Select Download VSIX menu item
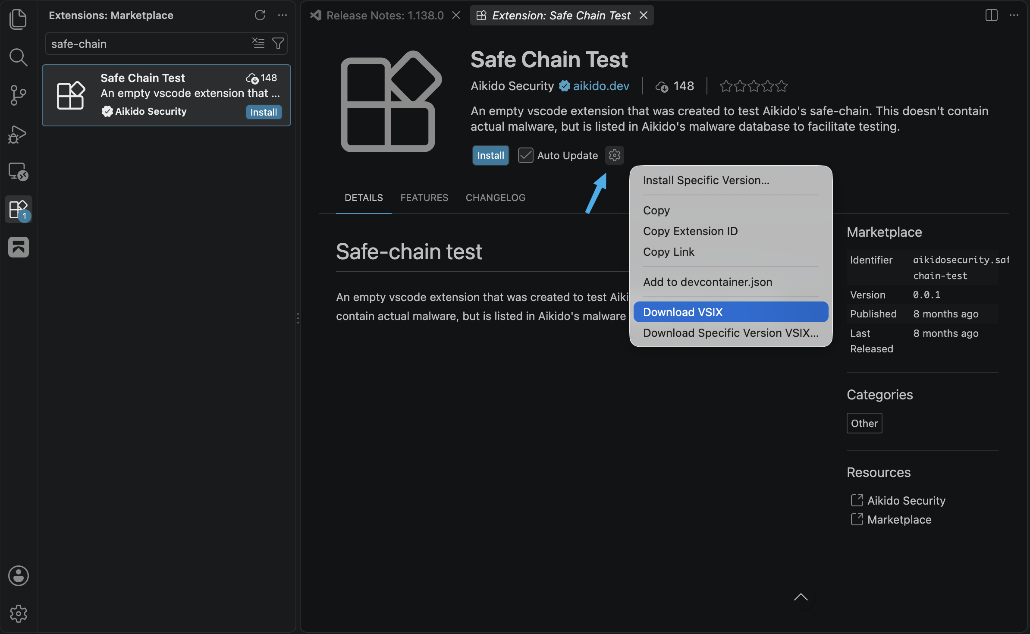 (731, 312)
